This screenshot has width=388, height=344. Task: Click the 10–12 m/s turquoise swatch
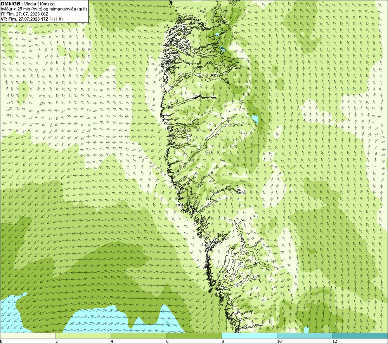[x=305, y=335]
